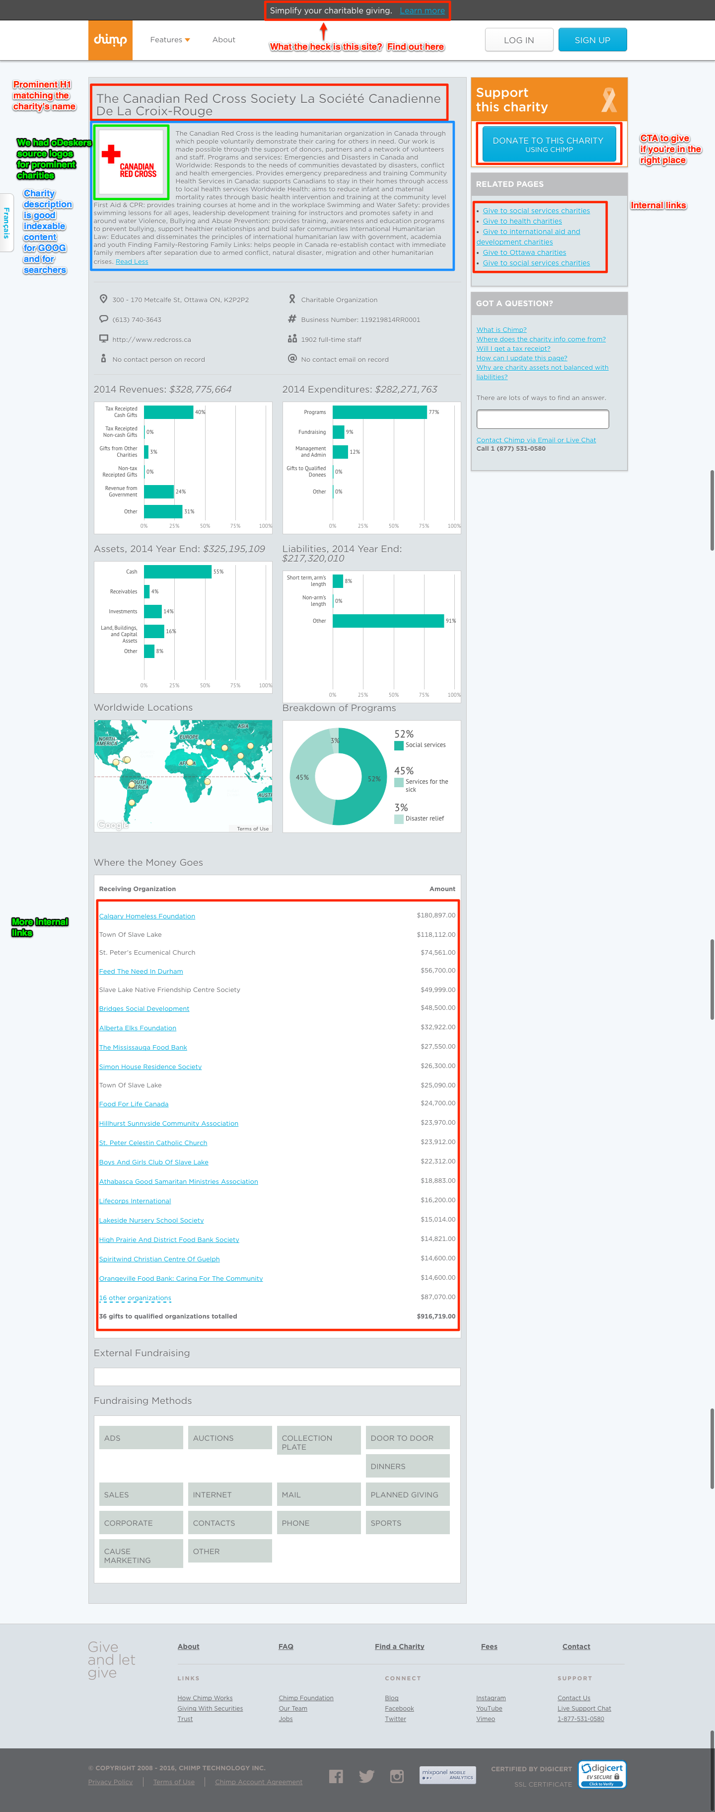Click the Mixpanel Mobile Analytics badge
This screenshot has width=715, height=1812.
(x=448, y=1775)
